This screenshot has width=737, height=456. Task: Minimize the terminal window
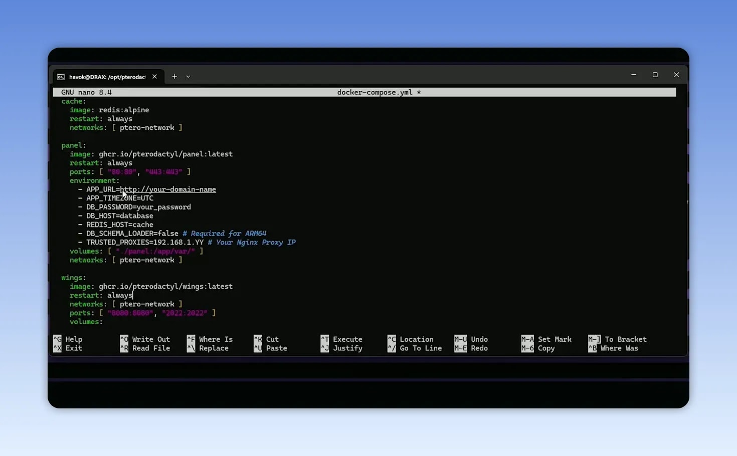(x=634, y=75)
